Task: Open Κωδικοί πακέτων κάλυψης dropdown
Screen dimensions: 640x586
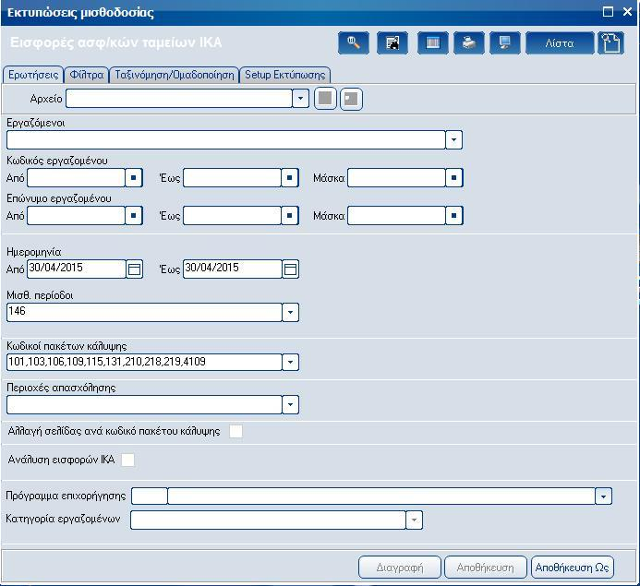Action: pos(290,362)
